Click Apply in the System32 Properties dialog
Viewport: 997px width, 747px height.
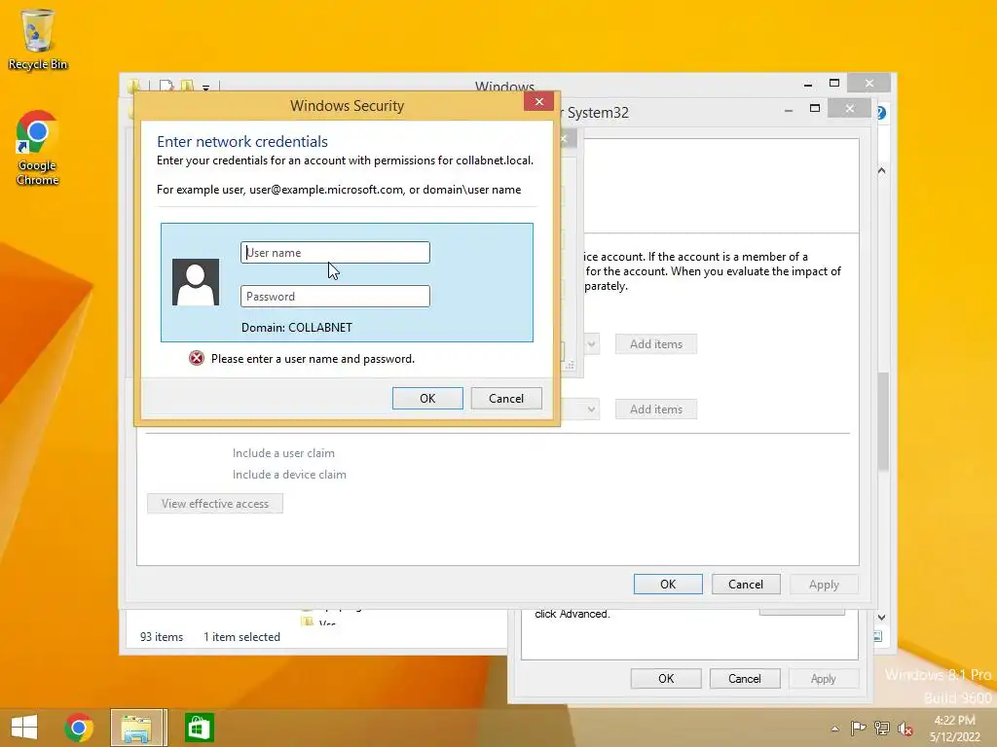tap(824, 678)
